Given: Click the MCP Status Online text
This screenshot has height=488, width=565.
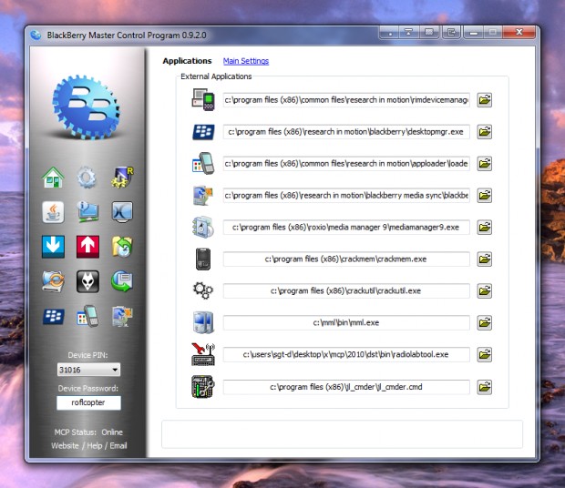Looking at the screenshot, I should 88,432.
